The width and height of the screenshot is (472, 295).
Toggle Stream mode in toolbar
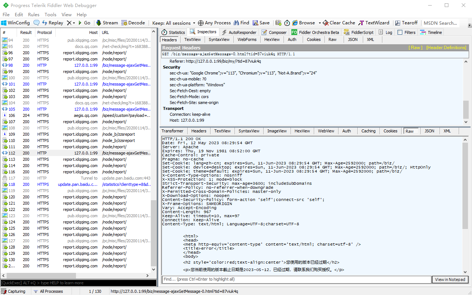(x=107, y=23)
